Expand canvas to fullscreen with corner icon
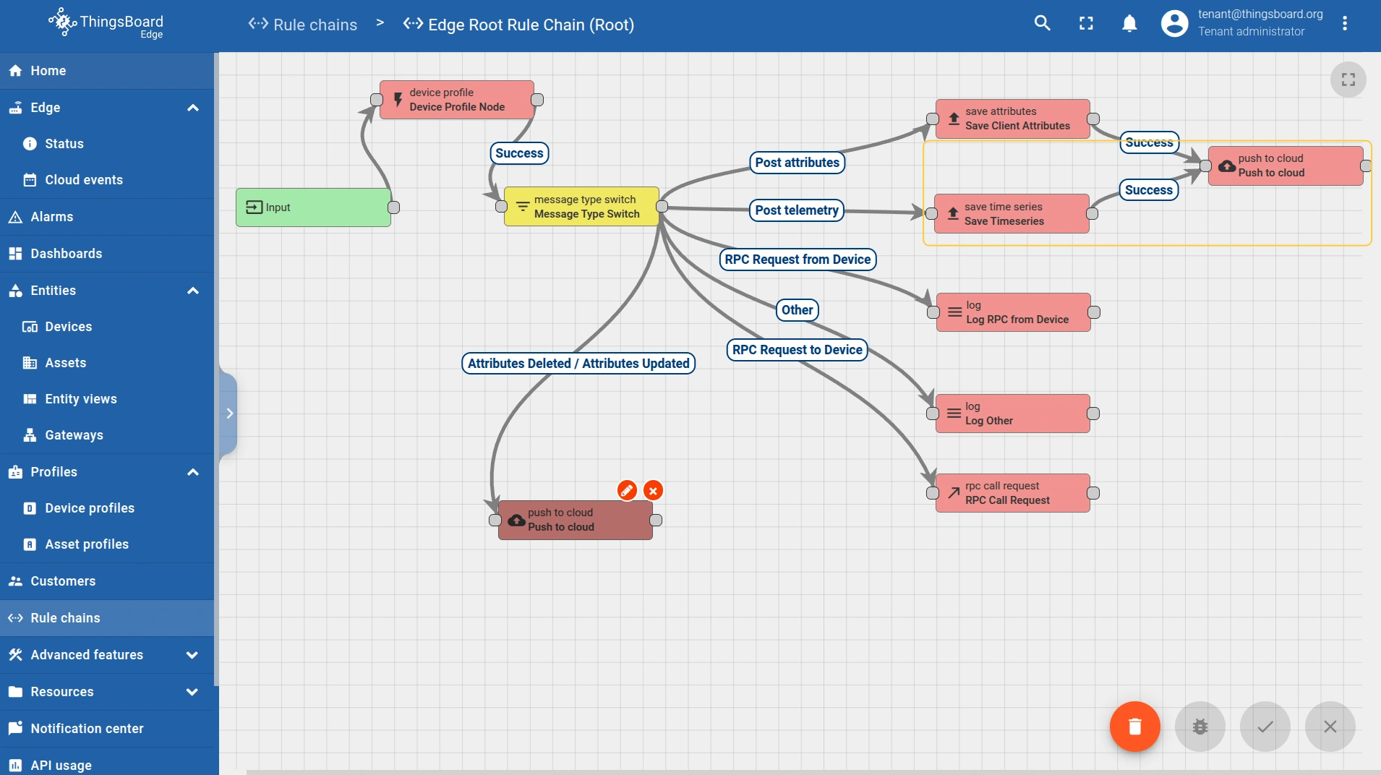This screenshot has height=775, width=1381. [1348, 80]
